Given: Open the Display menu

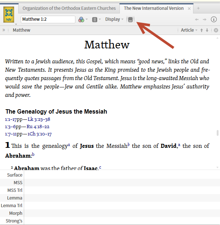Looking at the screenshot, I should pyautogui.click(x=114, y=19).
